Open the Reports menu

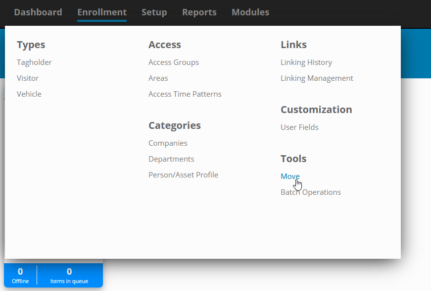coord(199,12)
